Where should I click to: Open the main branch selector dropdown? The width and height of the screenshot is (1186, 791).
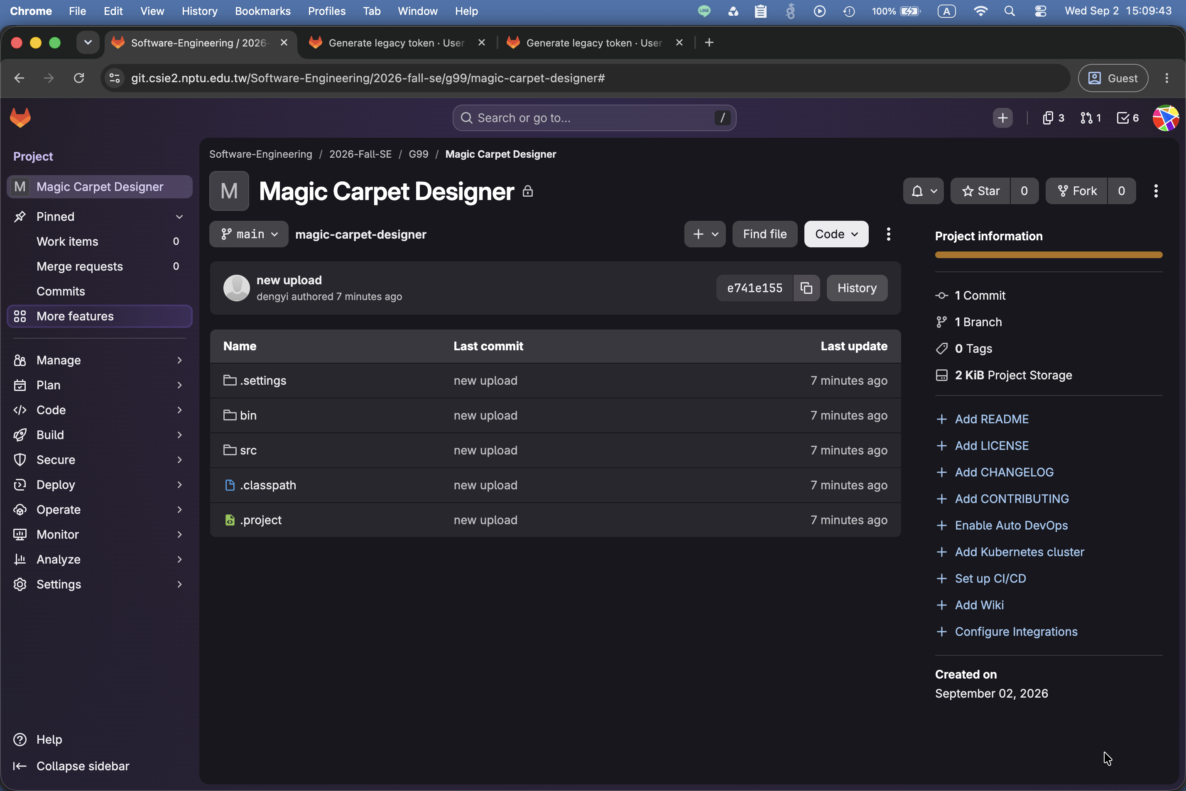click(x=249, y=234)
